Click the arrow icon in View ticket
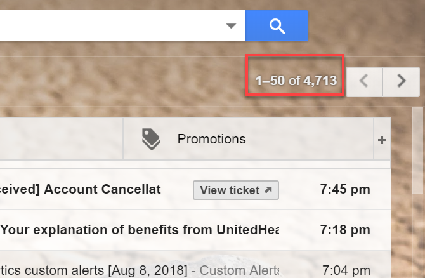 point(268,190)
